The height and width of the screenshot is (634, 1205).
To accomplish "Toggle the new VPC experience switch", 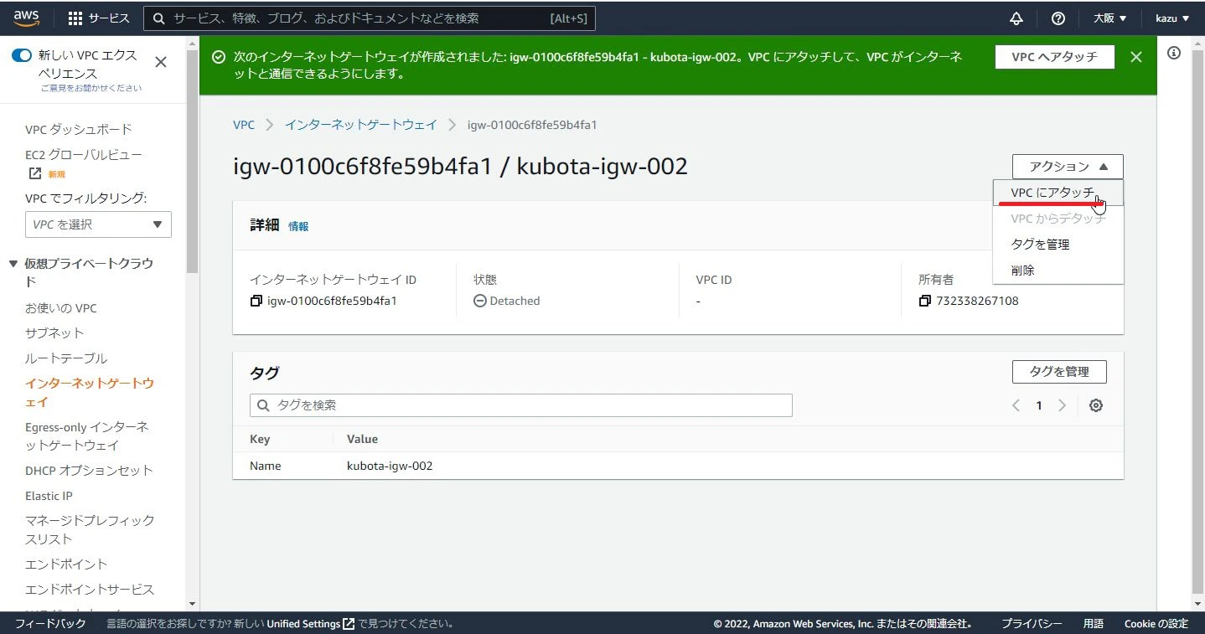I will point(22,56).
